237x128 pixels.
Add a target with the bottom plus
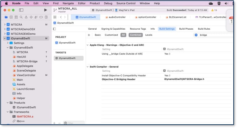[54, 123]
